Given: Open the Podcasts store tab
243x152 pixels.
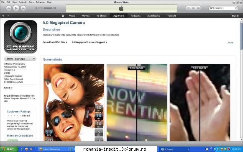Looking at the screenshot, I should 136,15.
